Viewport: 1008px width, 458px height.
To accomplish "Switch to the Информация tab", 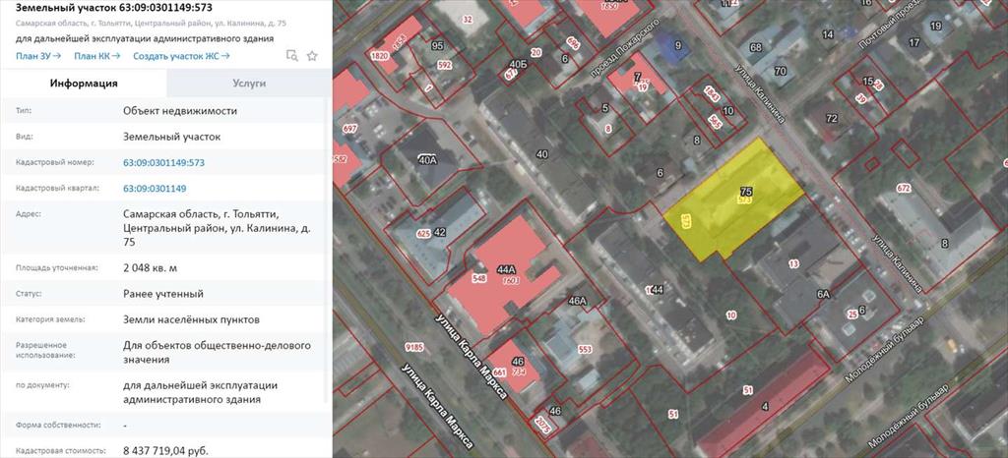I will coord(84,83).
